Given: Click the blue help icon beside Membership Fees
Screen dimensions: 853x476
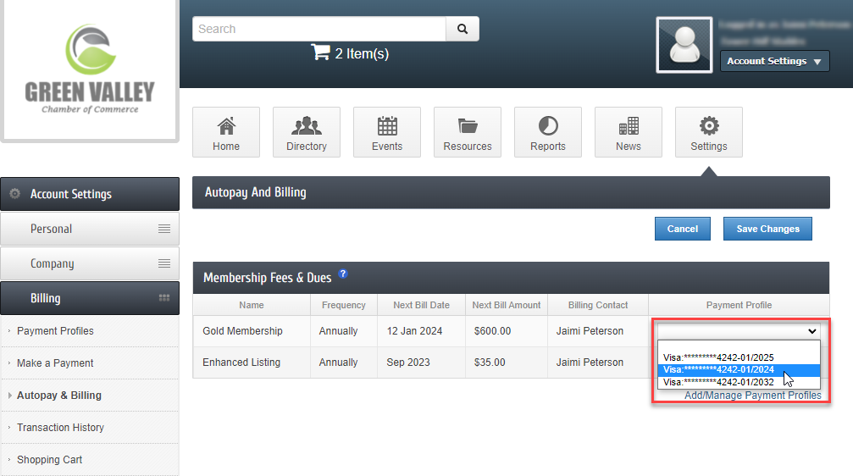Looking at the screenshot, I should point(343,274).
